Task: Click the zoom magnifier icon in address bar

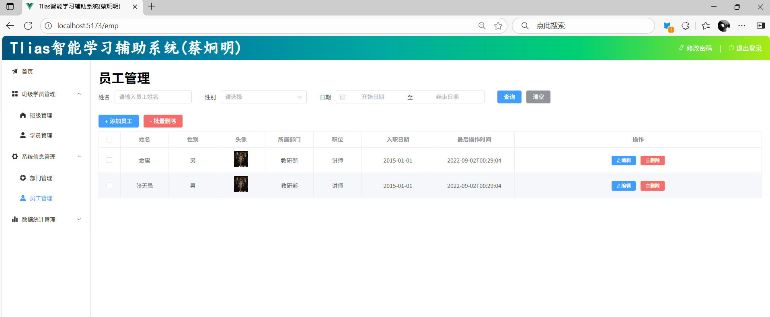Action: click(482, 26)
